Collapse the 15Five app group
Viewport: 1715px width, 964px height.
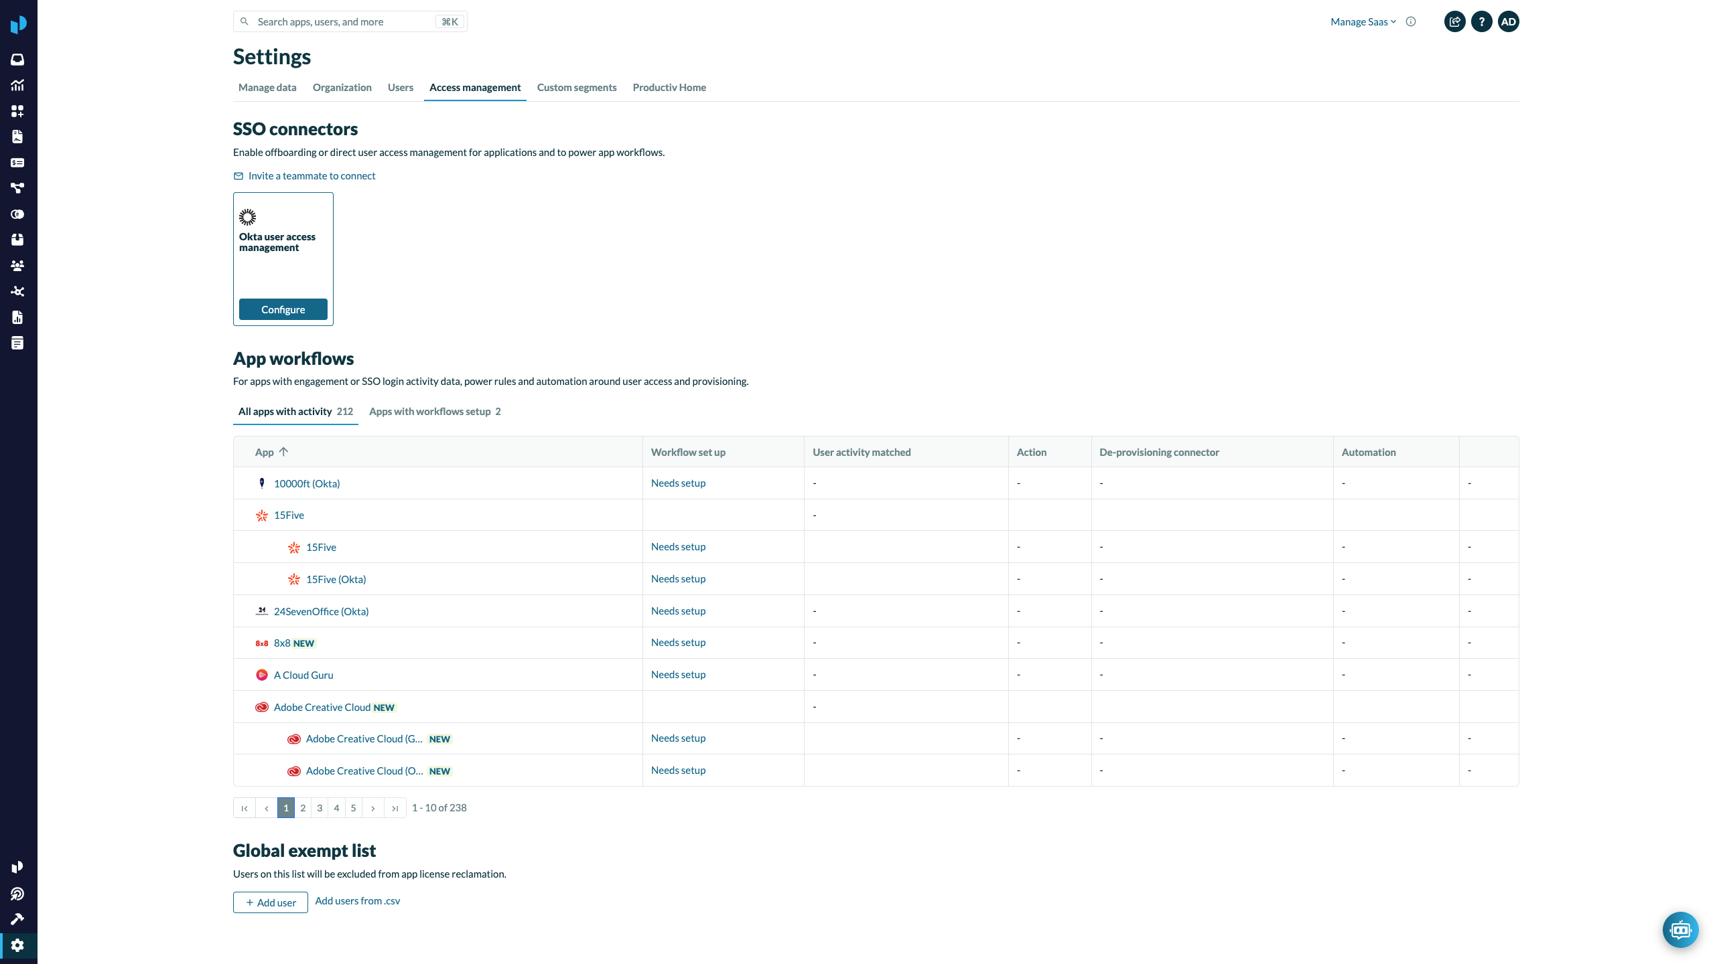tap(289, 515)
